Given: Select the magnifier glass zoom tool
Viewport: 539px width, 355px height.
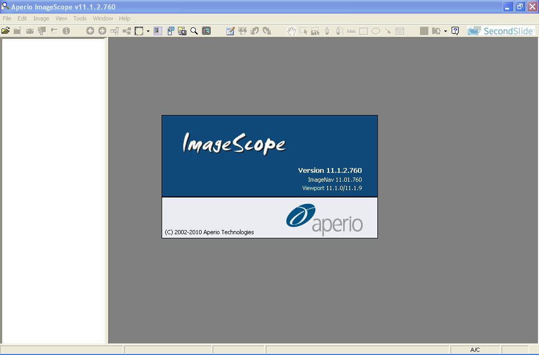Looking at the screenshot, I should tap(194, 31).
